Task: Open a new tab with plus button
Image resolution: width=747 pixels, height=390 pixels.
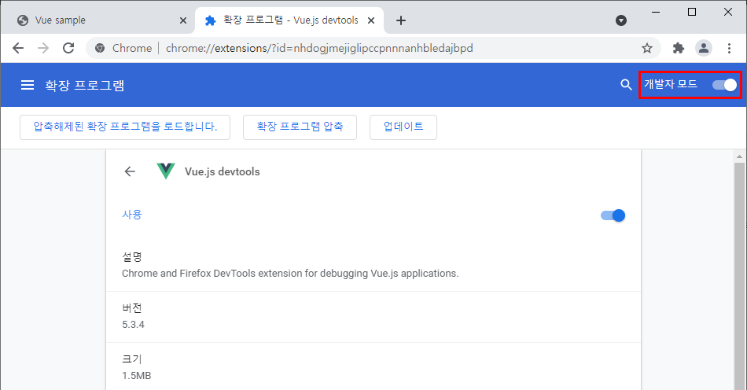Action: coord(401,20)
